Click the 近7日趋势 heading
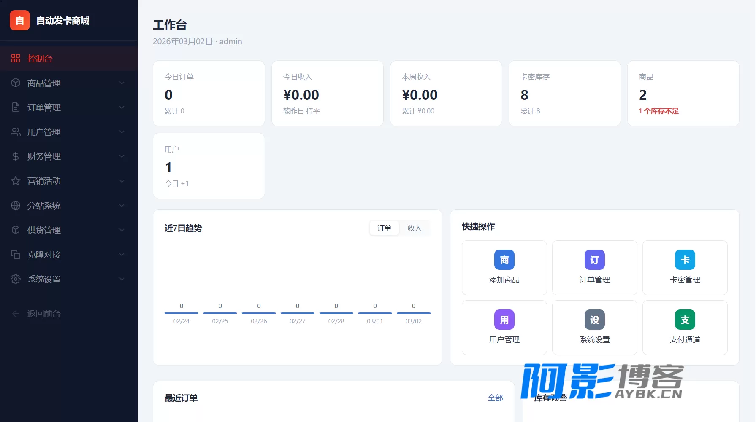The image size is (756, 422). pyautogui.click(x=183, y=228)
